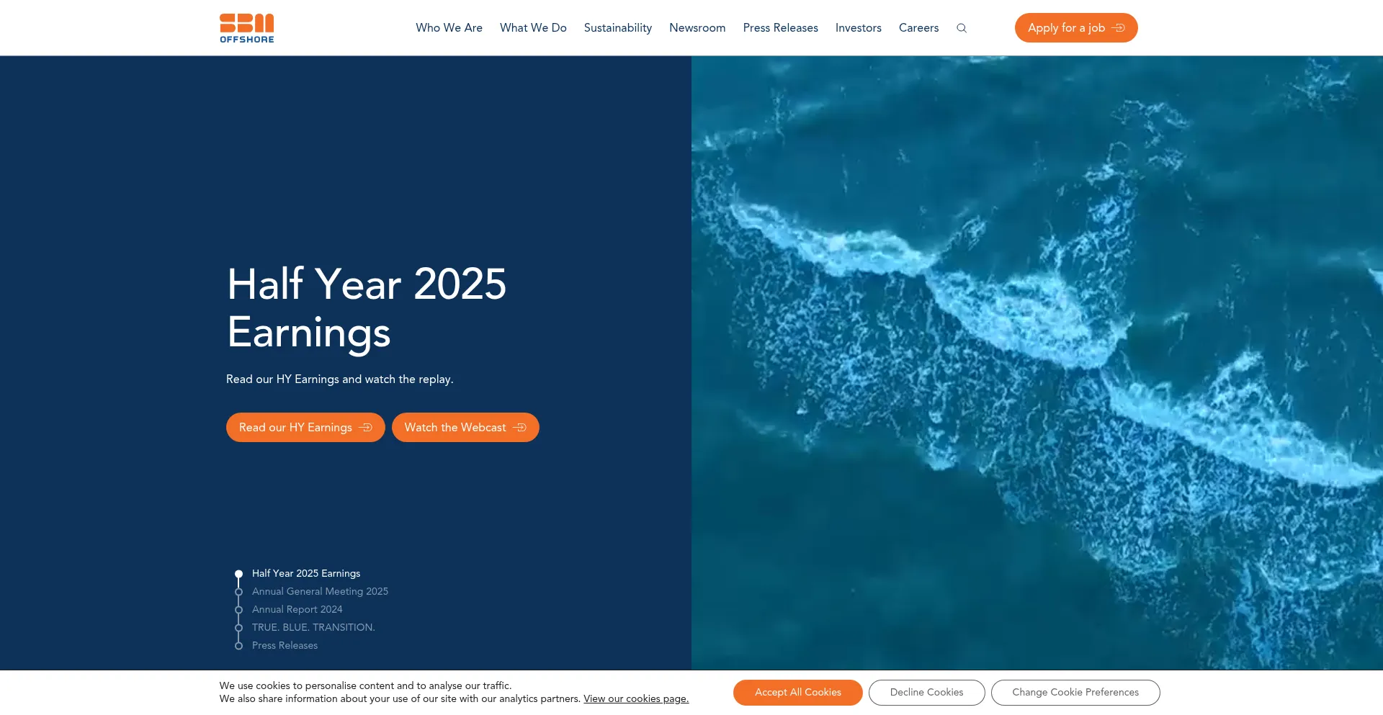Open the Who We Are menu

click(x=449, y=28)
